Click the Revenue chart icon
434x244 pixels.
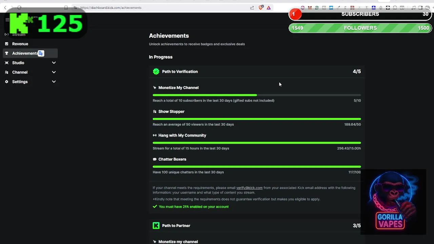coord(6,44)
